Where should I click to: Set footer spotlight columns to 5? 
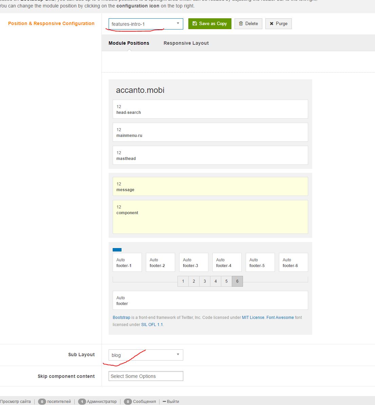pos(227,281)
